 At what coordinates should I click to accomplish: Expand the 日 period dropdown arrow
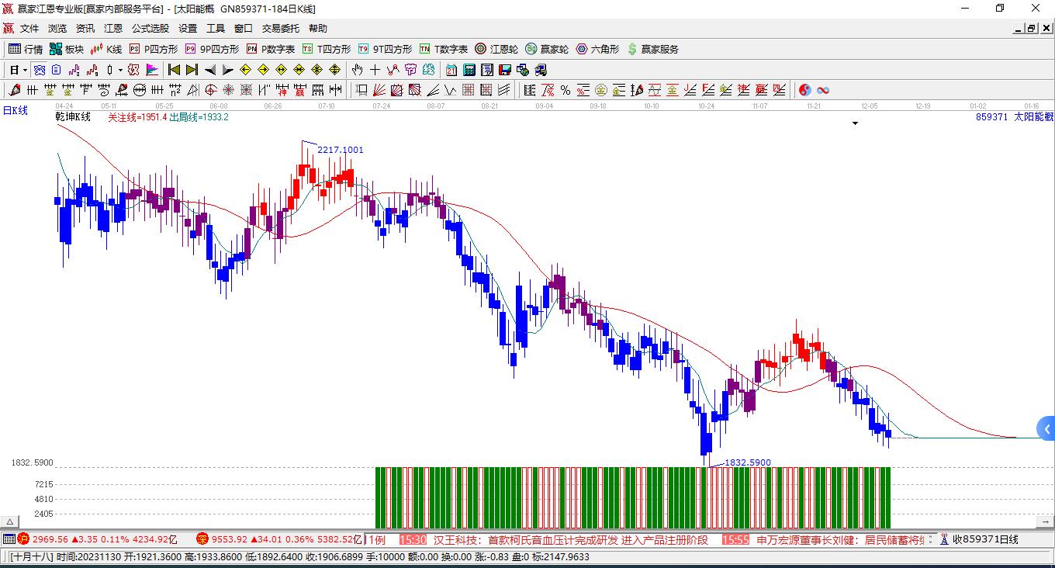[25, 70]
